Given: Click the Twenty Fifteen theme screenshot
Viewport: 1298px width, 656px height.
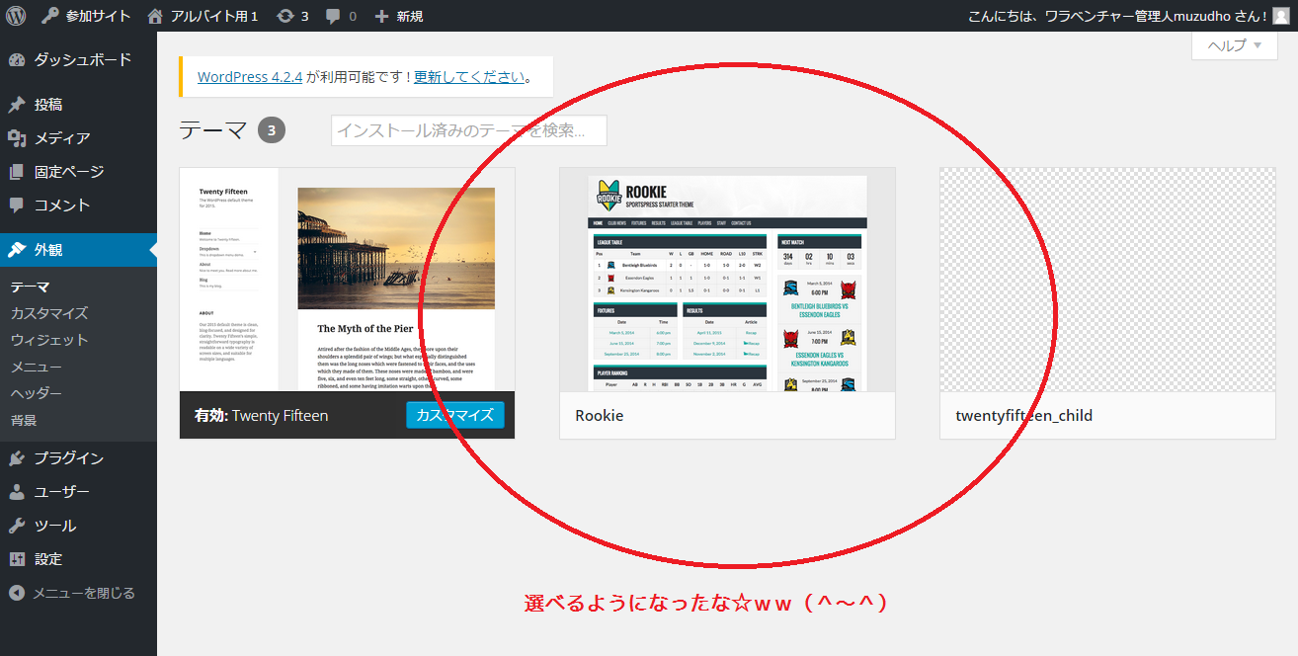Looking at the screenshot, I should [x=347, y=280].
